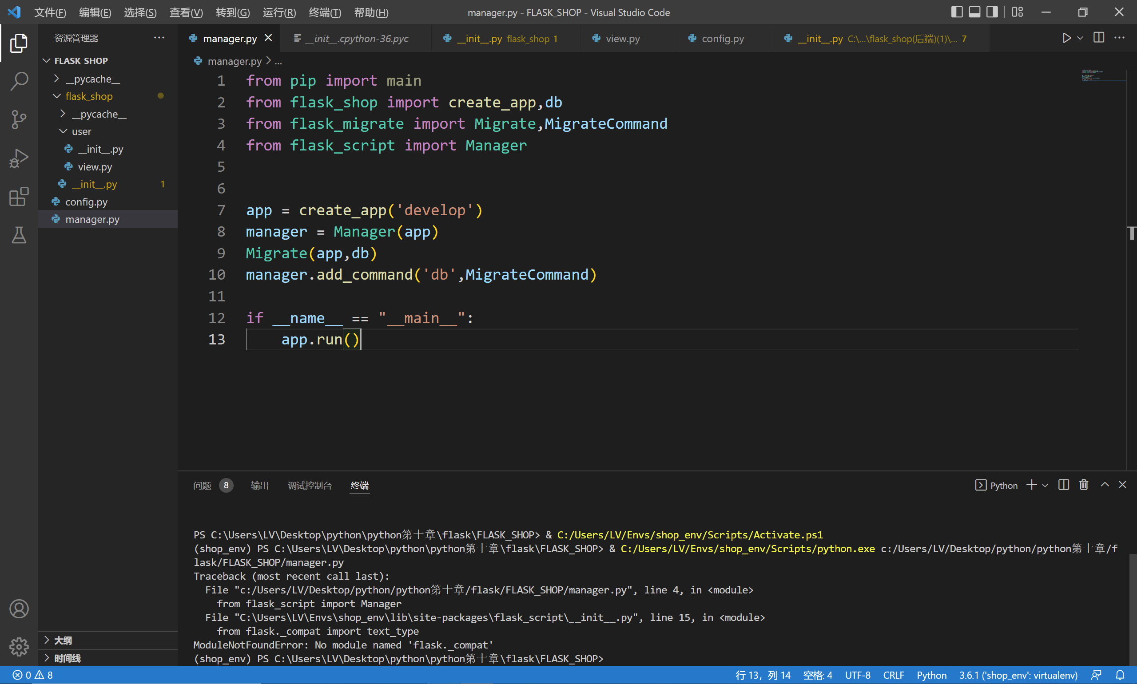The width and height of the screenshot is (1137, 684).
Task: Close the terminal panel
Action: point(1123,484)
